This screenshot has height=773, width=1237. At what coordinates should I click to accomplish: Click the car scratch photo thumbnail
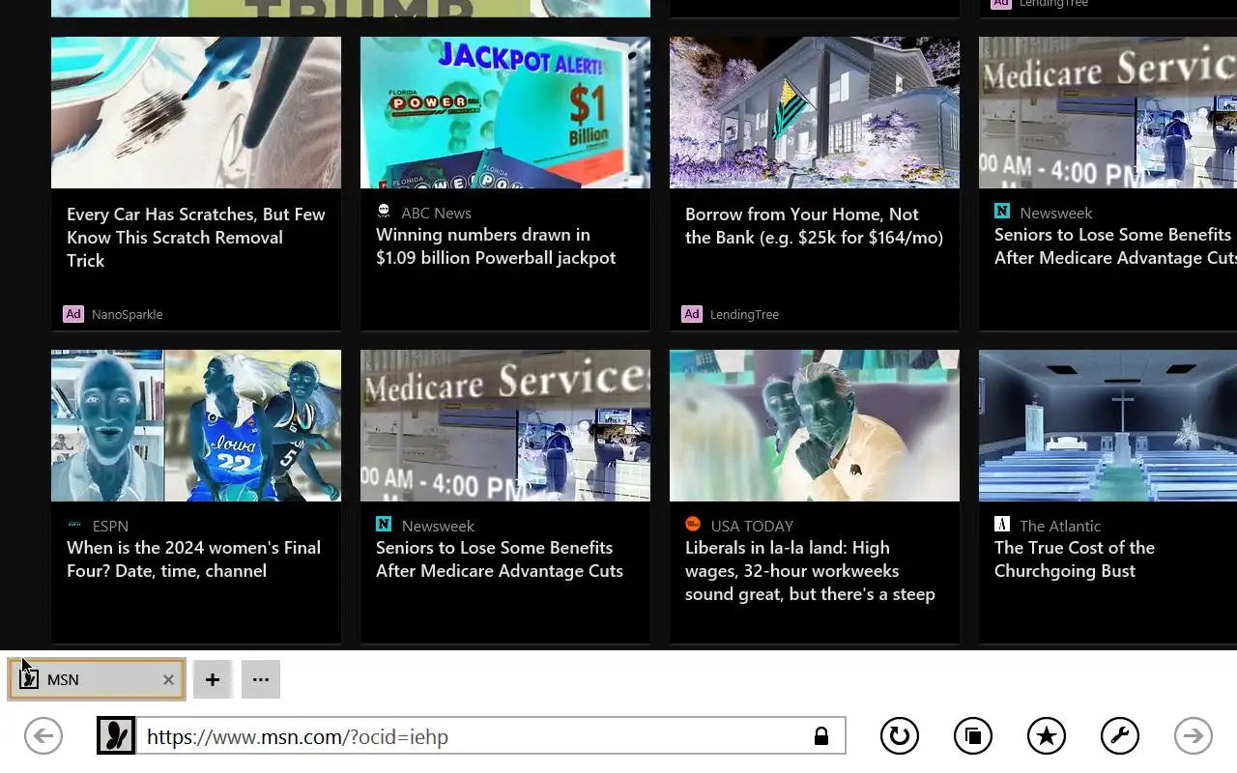tap(196, 112)
